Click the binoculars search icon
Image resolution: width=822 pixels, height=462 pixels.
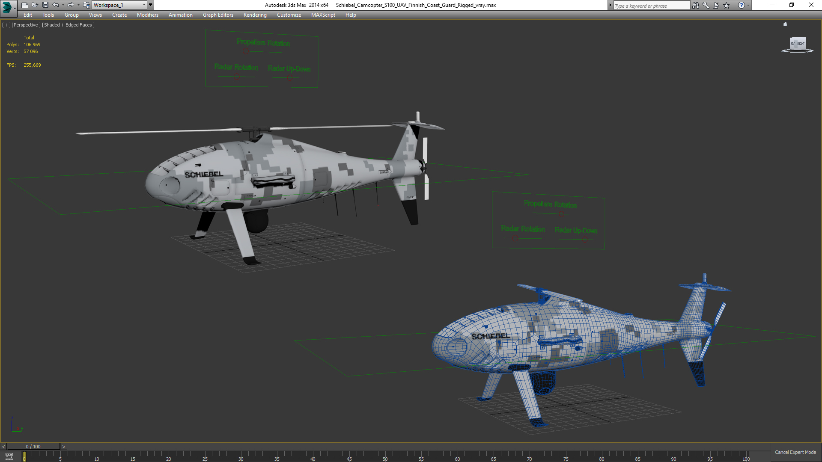pos(696,5)
